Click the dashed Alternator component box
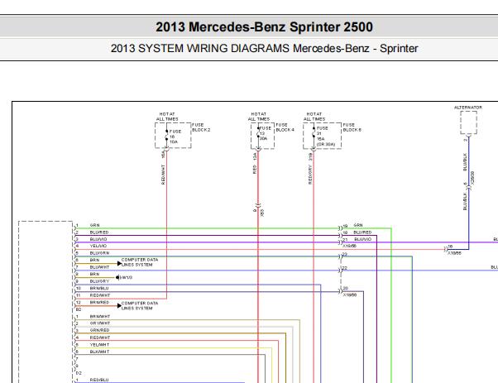498x383 pixels. click(468, 122)
